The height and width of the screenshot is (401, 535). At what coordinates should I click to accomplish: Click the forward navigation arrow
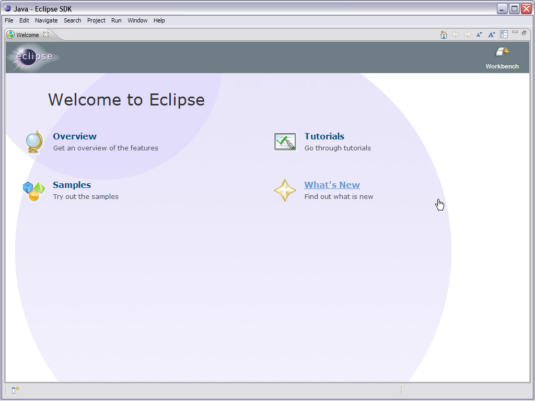click(x=468, y=34)
